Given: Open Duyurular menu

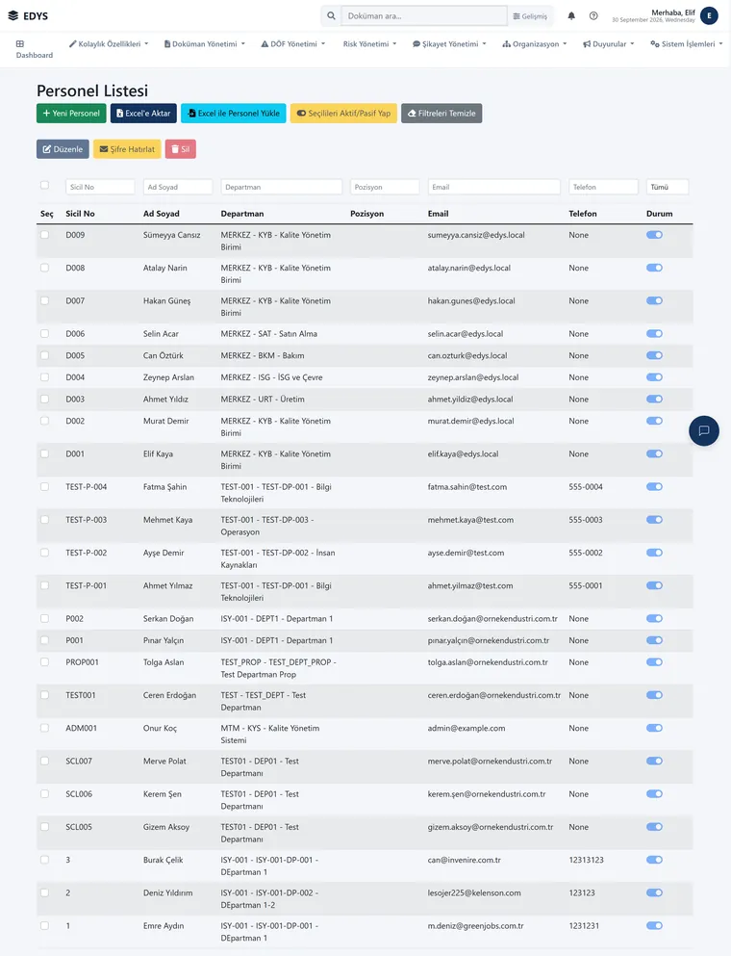Looking at the screenshot, I should (x=609, y=44).
